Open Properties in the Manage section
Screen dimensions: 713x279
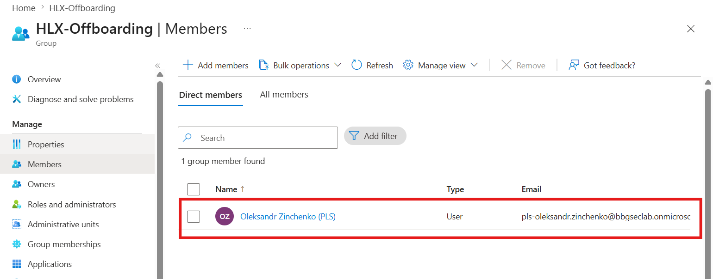point(46,145)
